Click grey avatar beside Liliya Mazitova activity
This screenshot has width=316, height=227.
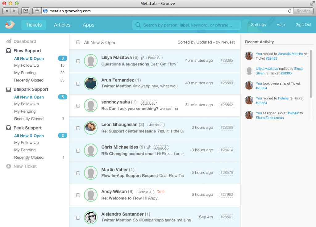tap(249, 71)
